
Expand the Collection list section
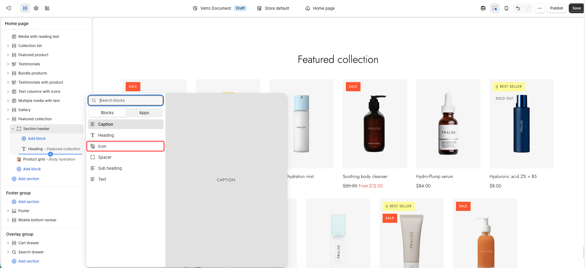8,46
